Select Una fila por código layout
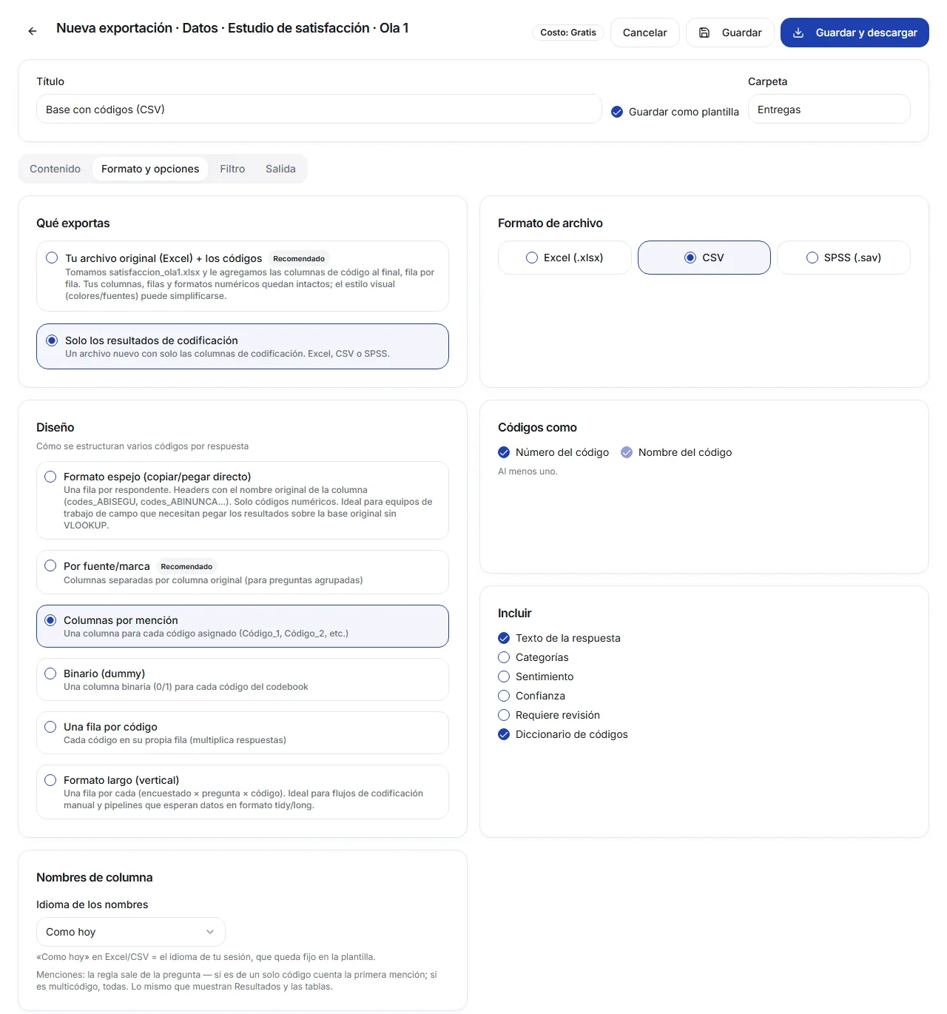Screen dimensions: 947x1014 click(x=243, y=733)
